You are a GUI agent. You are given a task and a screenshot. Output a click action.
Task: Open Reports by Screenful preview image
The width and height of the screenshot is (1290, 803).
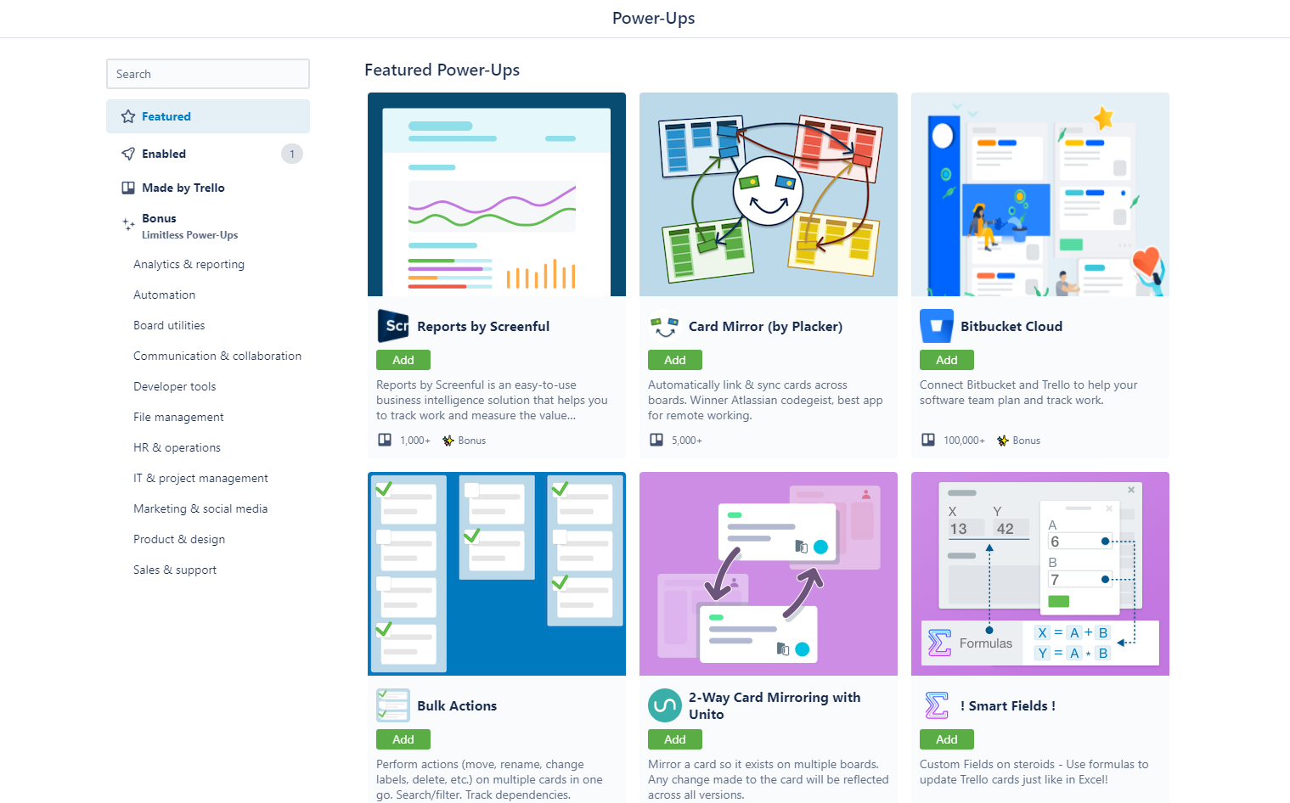click(x=497, y=194)
